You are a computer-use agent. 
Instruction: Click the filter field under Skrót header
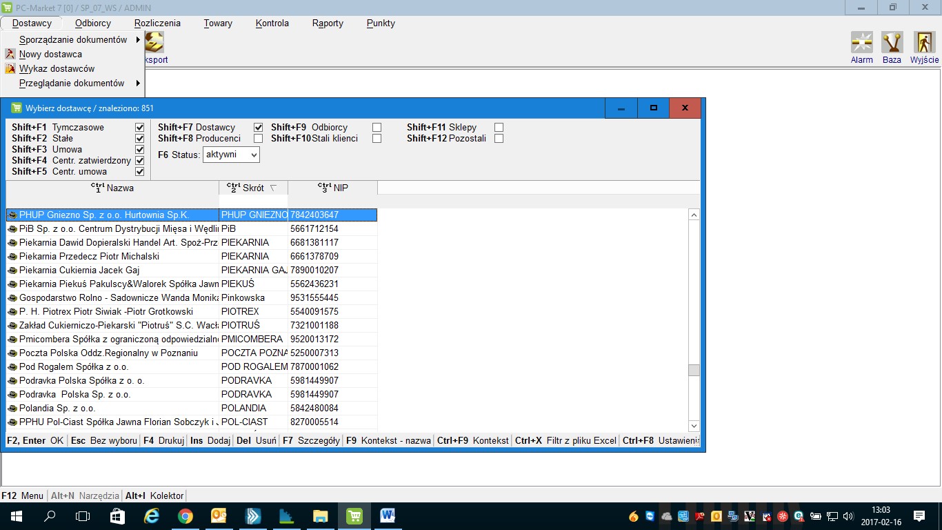coord(253,201)
